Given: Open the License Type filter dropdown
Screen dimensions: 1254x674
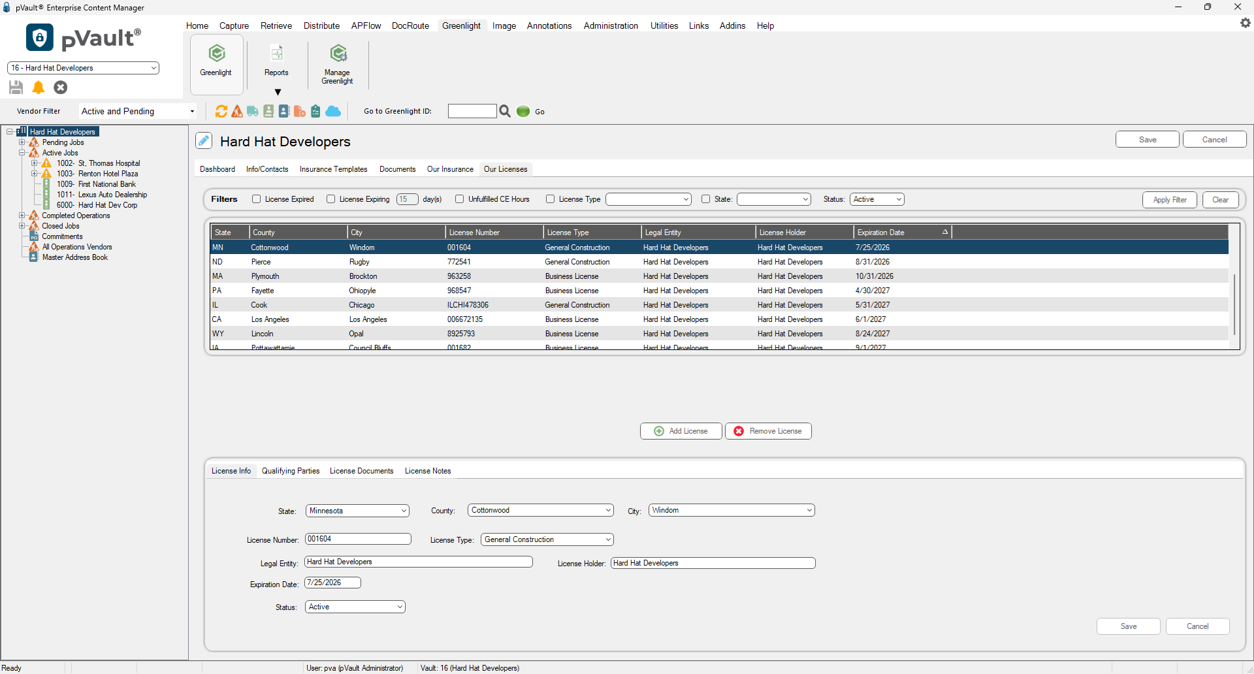Looking at the screenshot, I should tap(649, 199).
